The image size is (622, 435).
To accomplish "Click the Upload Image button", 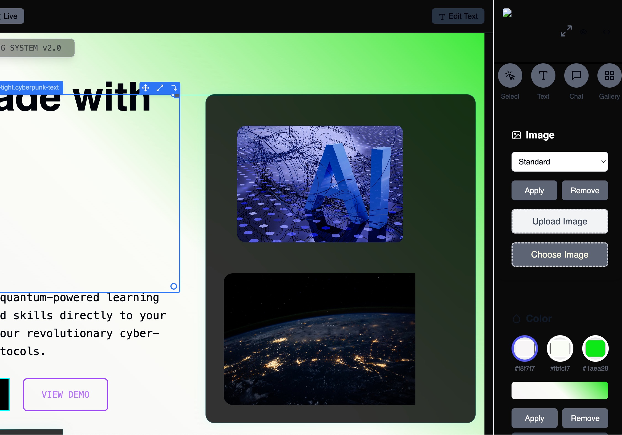I will 560,221.
